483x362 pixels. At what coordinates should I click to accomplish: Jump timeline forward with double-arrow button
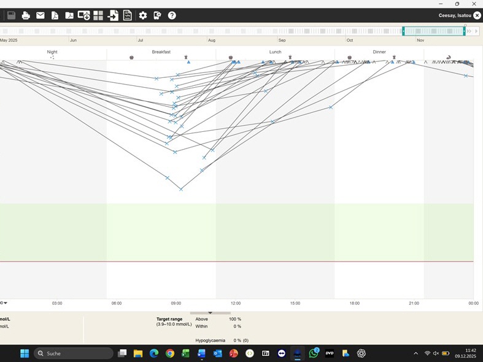tap(470, 31)
